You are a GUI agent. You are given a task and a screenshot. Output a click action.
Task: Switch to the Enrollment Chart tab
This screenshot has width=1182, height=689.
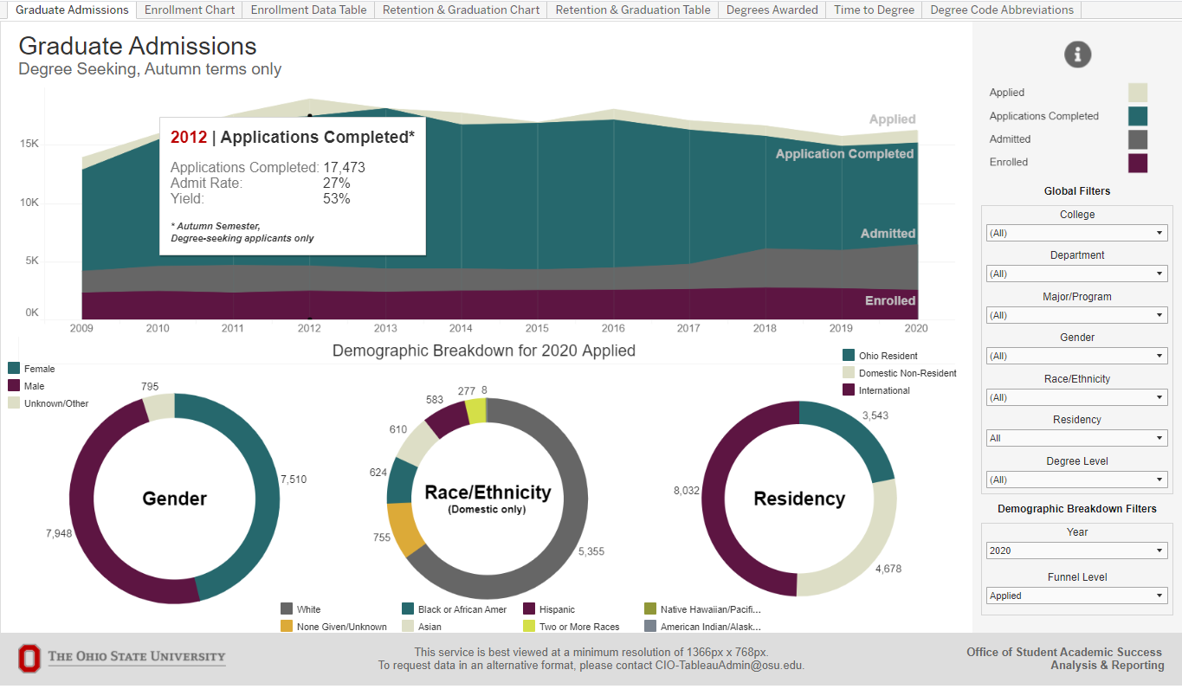click(x=189, y=10)
